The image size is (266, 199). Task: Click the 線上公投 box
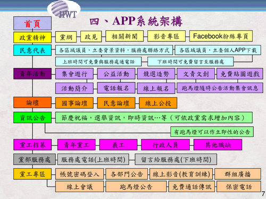pyautogui.click(x=158, y=103)
